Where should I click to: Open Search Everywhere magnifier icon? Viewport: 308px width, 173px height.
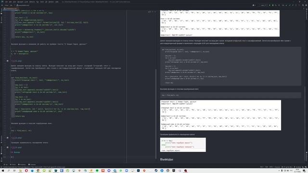303,5
